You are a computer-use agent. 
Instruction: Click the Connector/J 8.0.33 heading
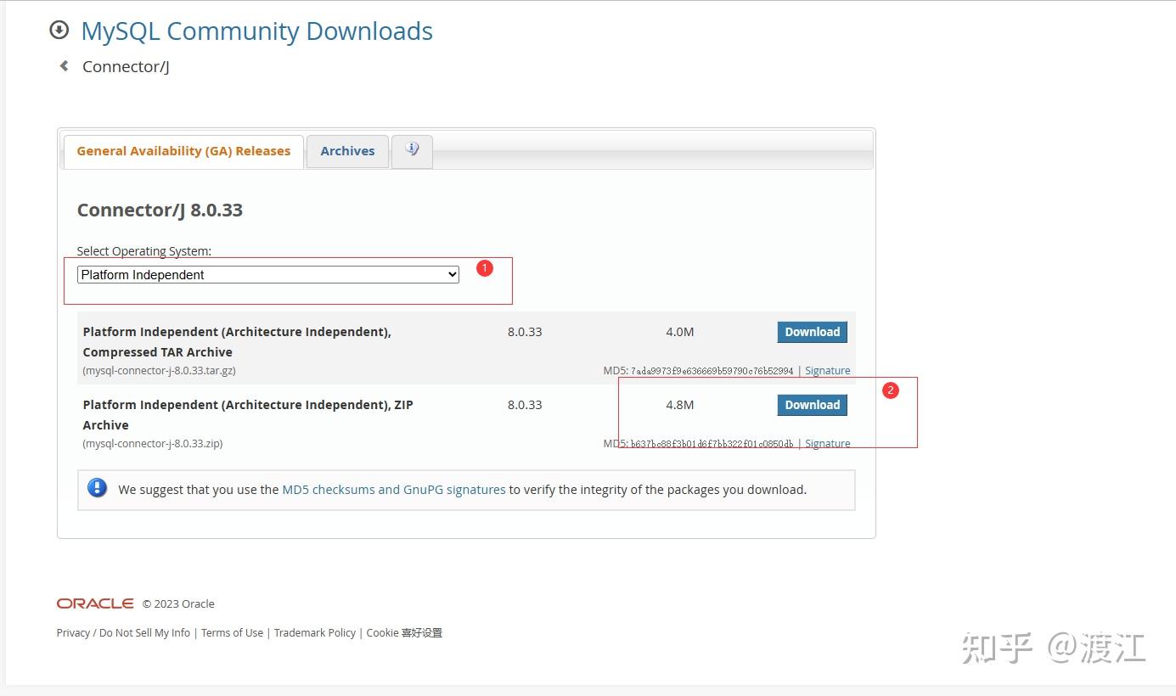coord(160,210)
